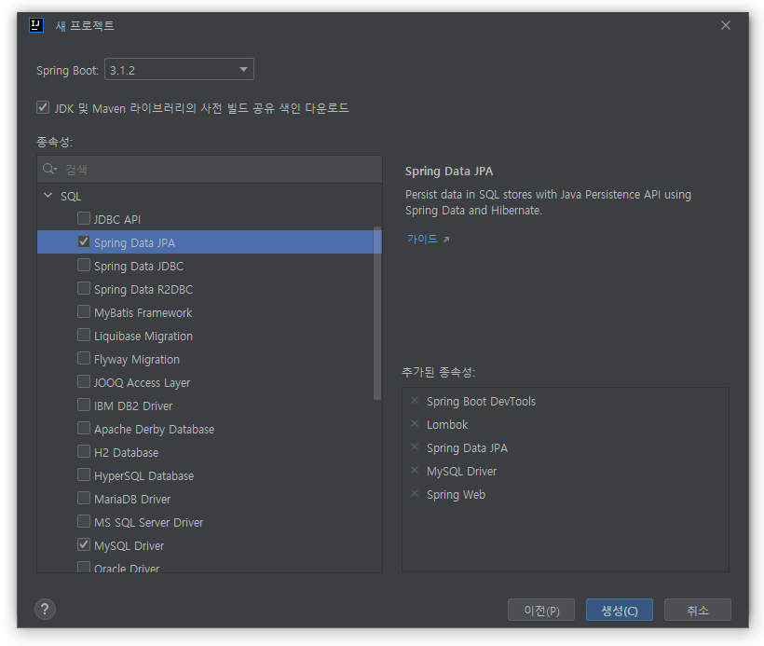Check the JOOQ Access Layer checkbox

[x=84, y=381]
